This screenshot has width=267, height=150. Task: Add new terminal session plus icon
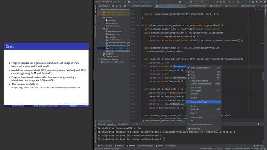click(133, 124)
